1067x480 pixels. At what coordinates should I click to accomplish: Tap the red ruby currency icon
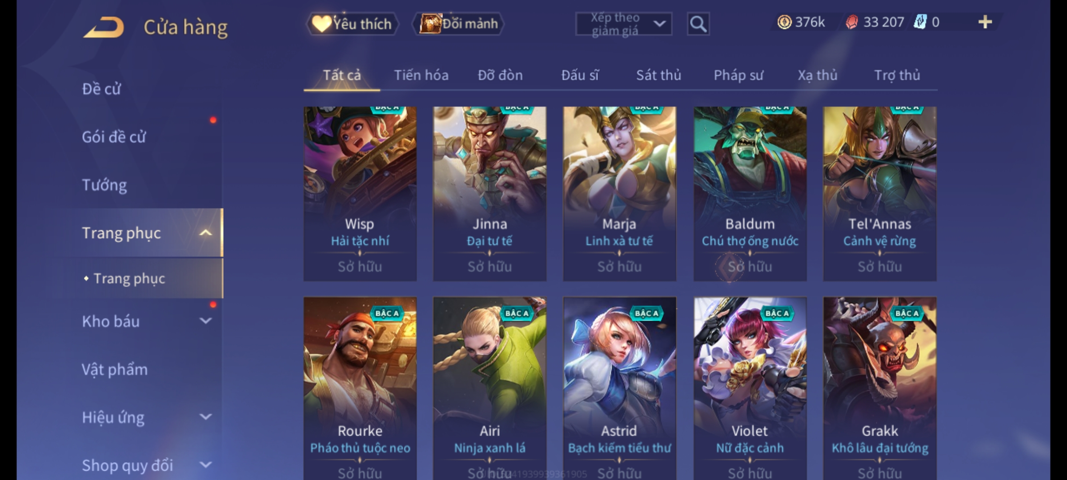point(851,22)
